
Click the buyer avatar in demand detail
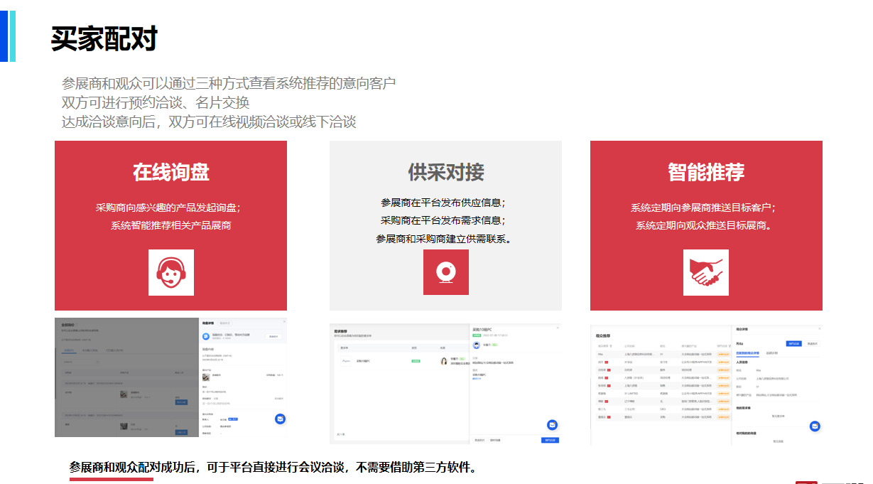477,344
